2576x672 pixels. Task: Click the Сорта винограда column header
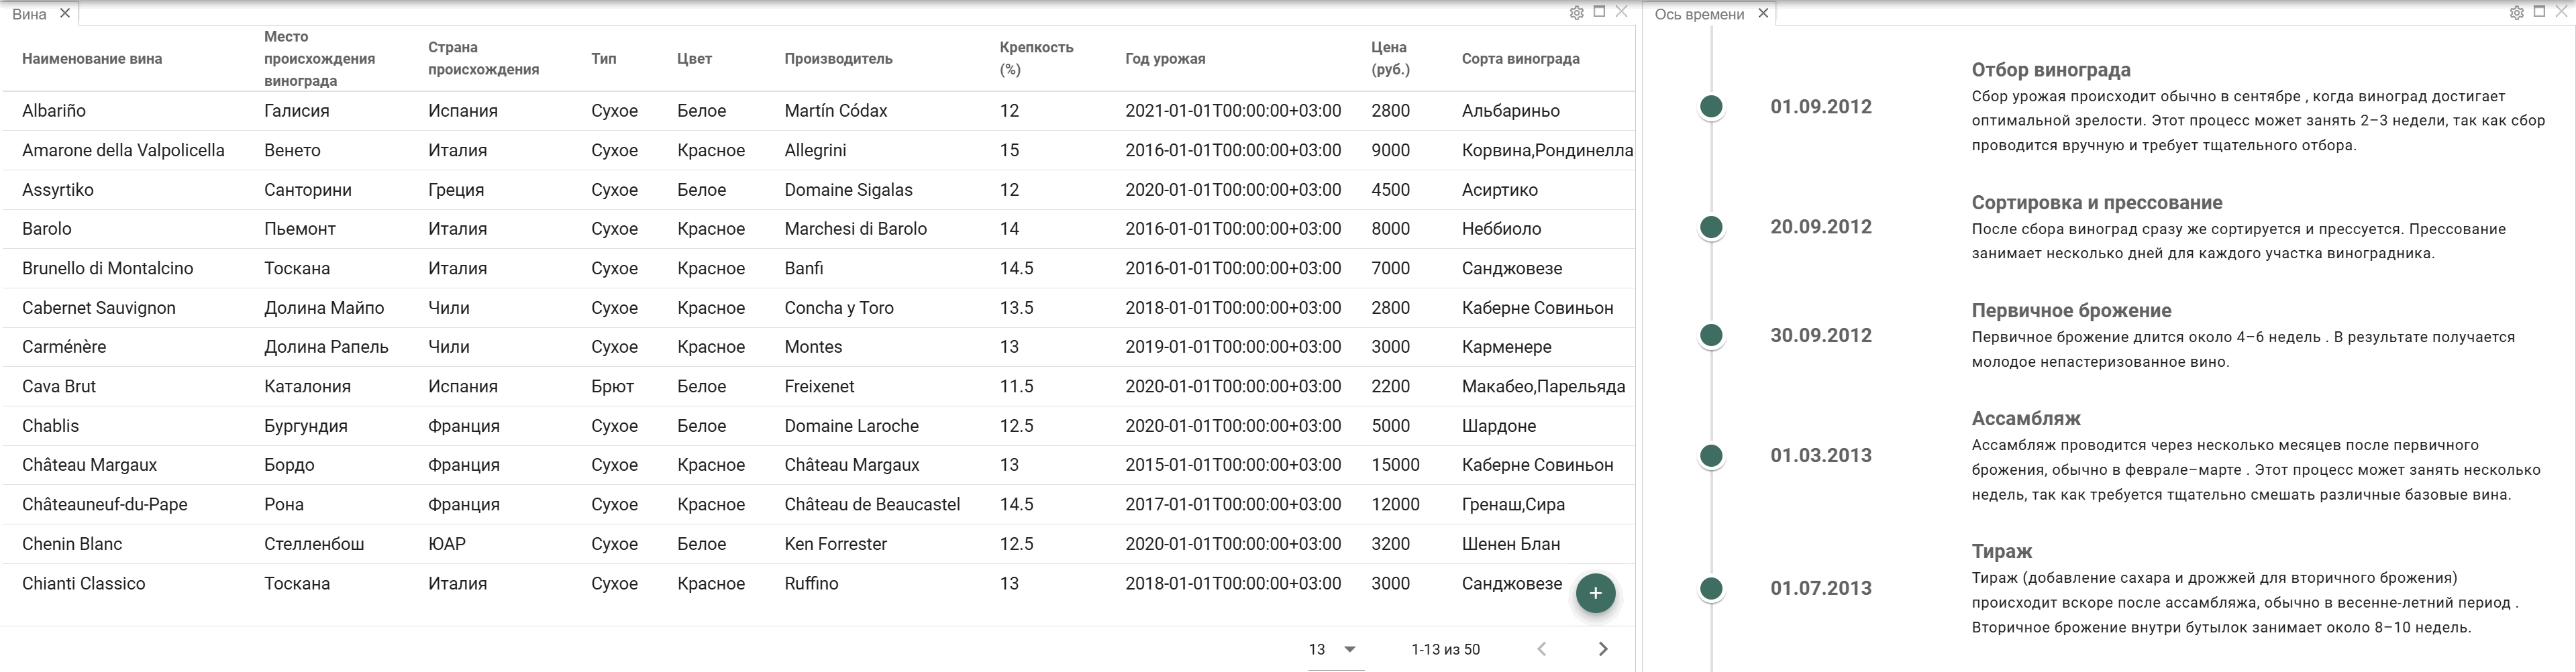(1521, 59)
